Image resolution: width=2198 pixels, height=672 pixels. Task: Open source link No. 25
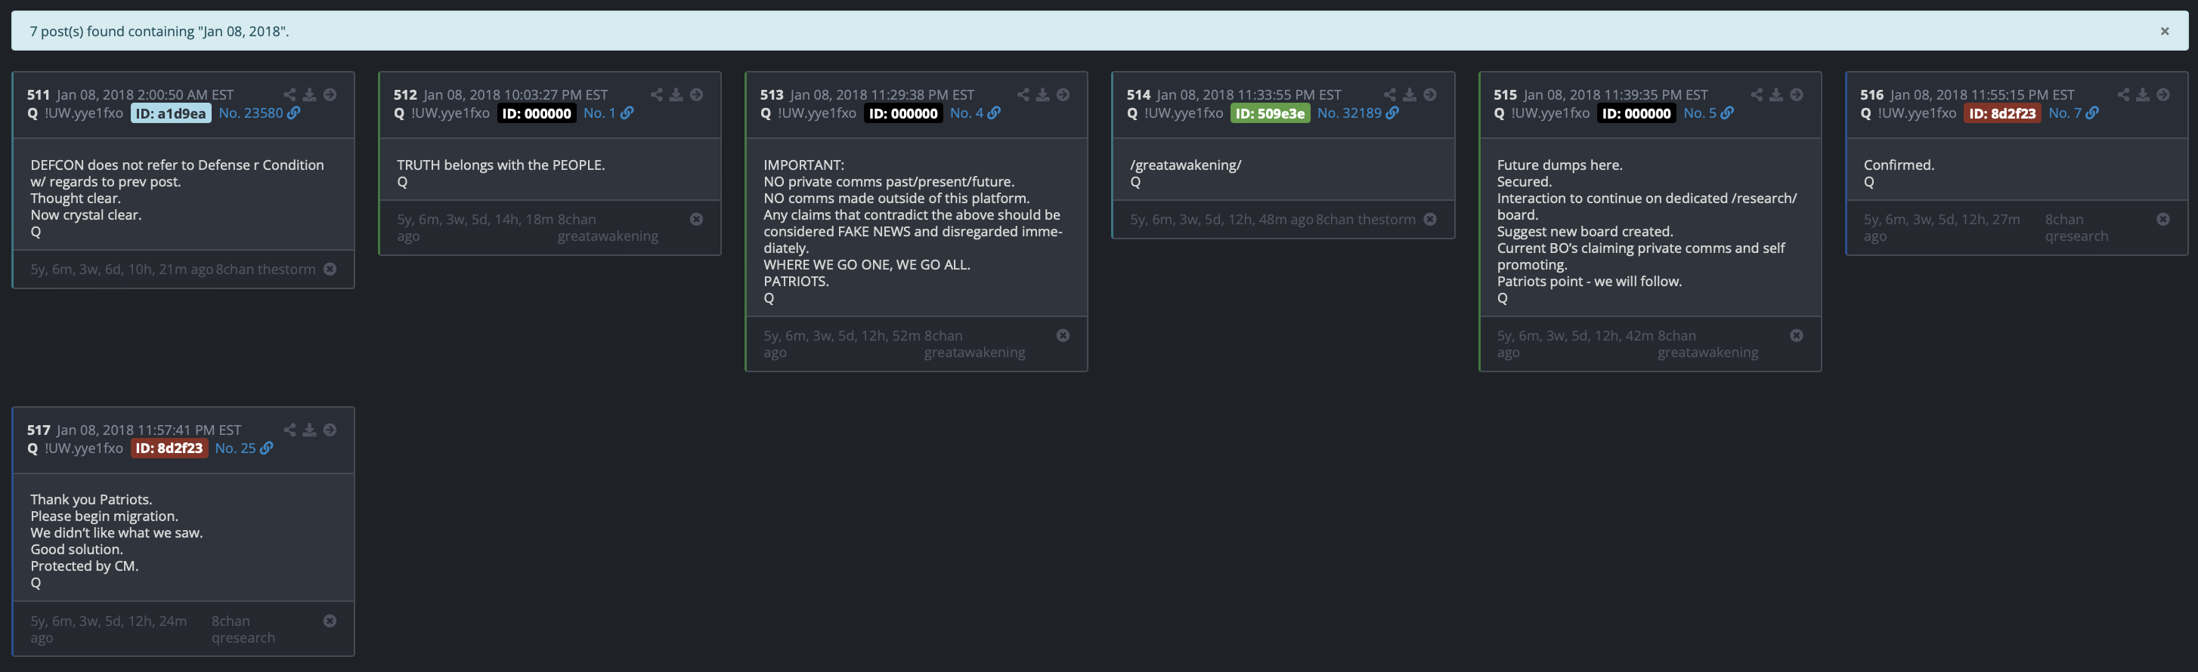[x=244, y=449]
